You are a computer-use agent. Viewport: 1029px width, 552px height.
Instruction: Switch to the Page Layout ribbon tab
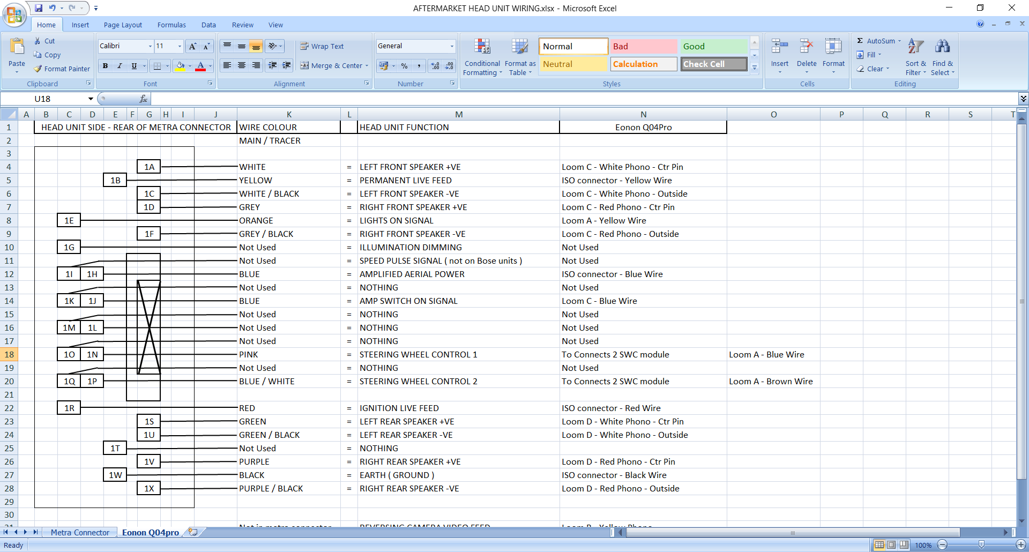pos(123,25)
